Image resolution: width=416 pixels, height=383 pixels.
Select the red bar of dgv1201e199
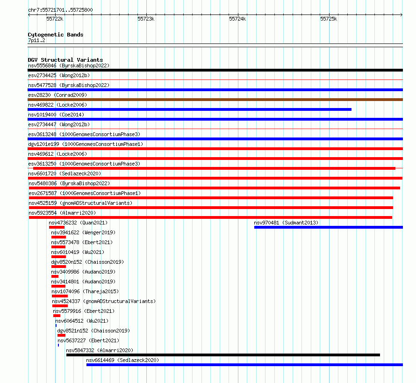[x=215, y=149]
